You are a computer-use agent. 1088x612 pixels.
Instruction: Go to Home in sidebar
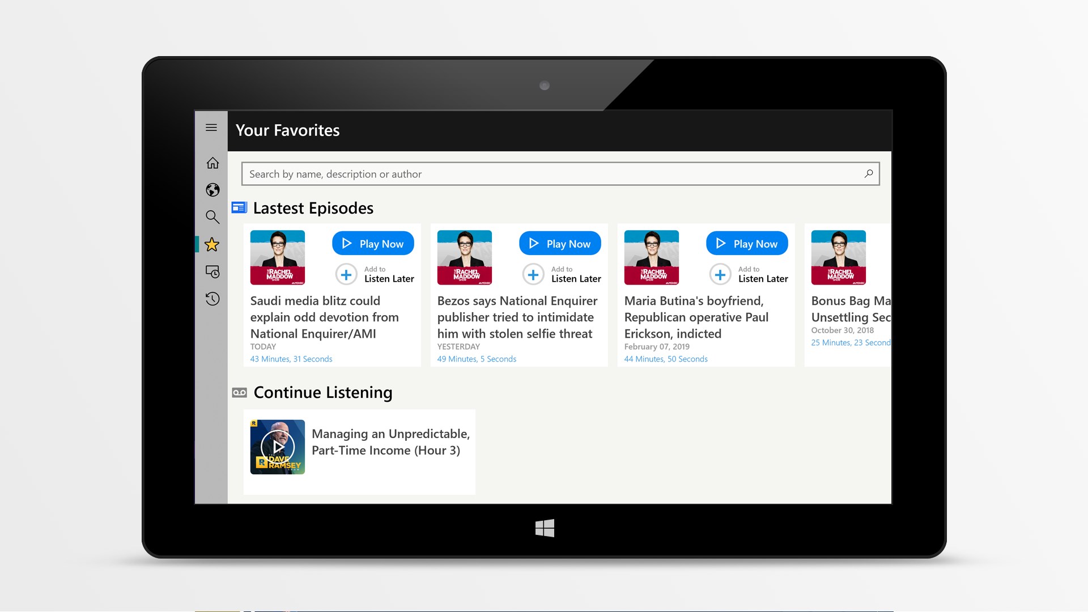click(x=212, y=163)
